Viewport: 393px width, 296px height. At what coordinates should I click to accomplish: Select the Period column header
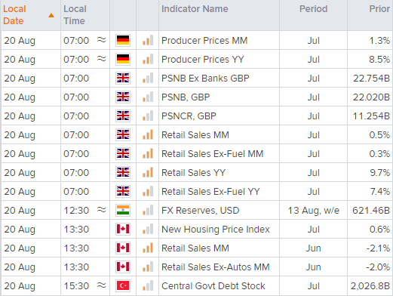point(313,9)
